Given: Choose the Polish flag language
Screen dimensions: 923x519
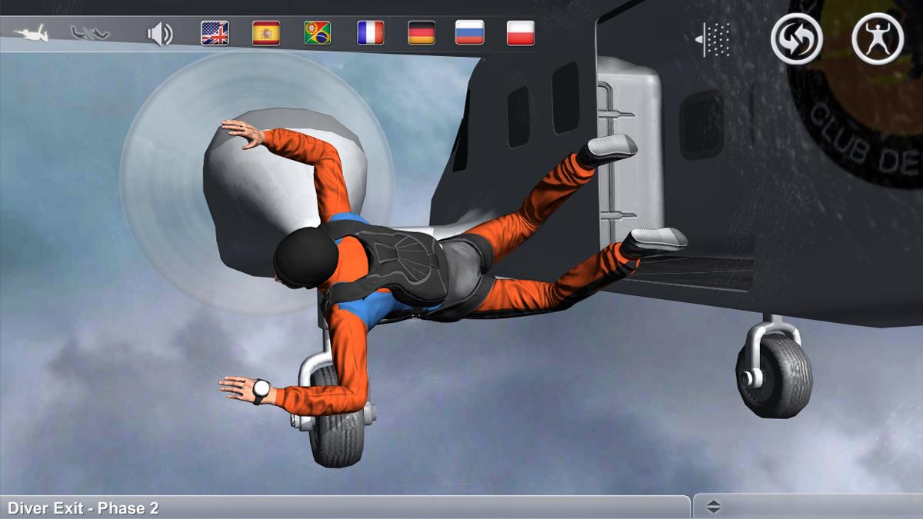Looking at the screenshot, I should [520, 33].
